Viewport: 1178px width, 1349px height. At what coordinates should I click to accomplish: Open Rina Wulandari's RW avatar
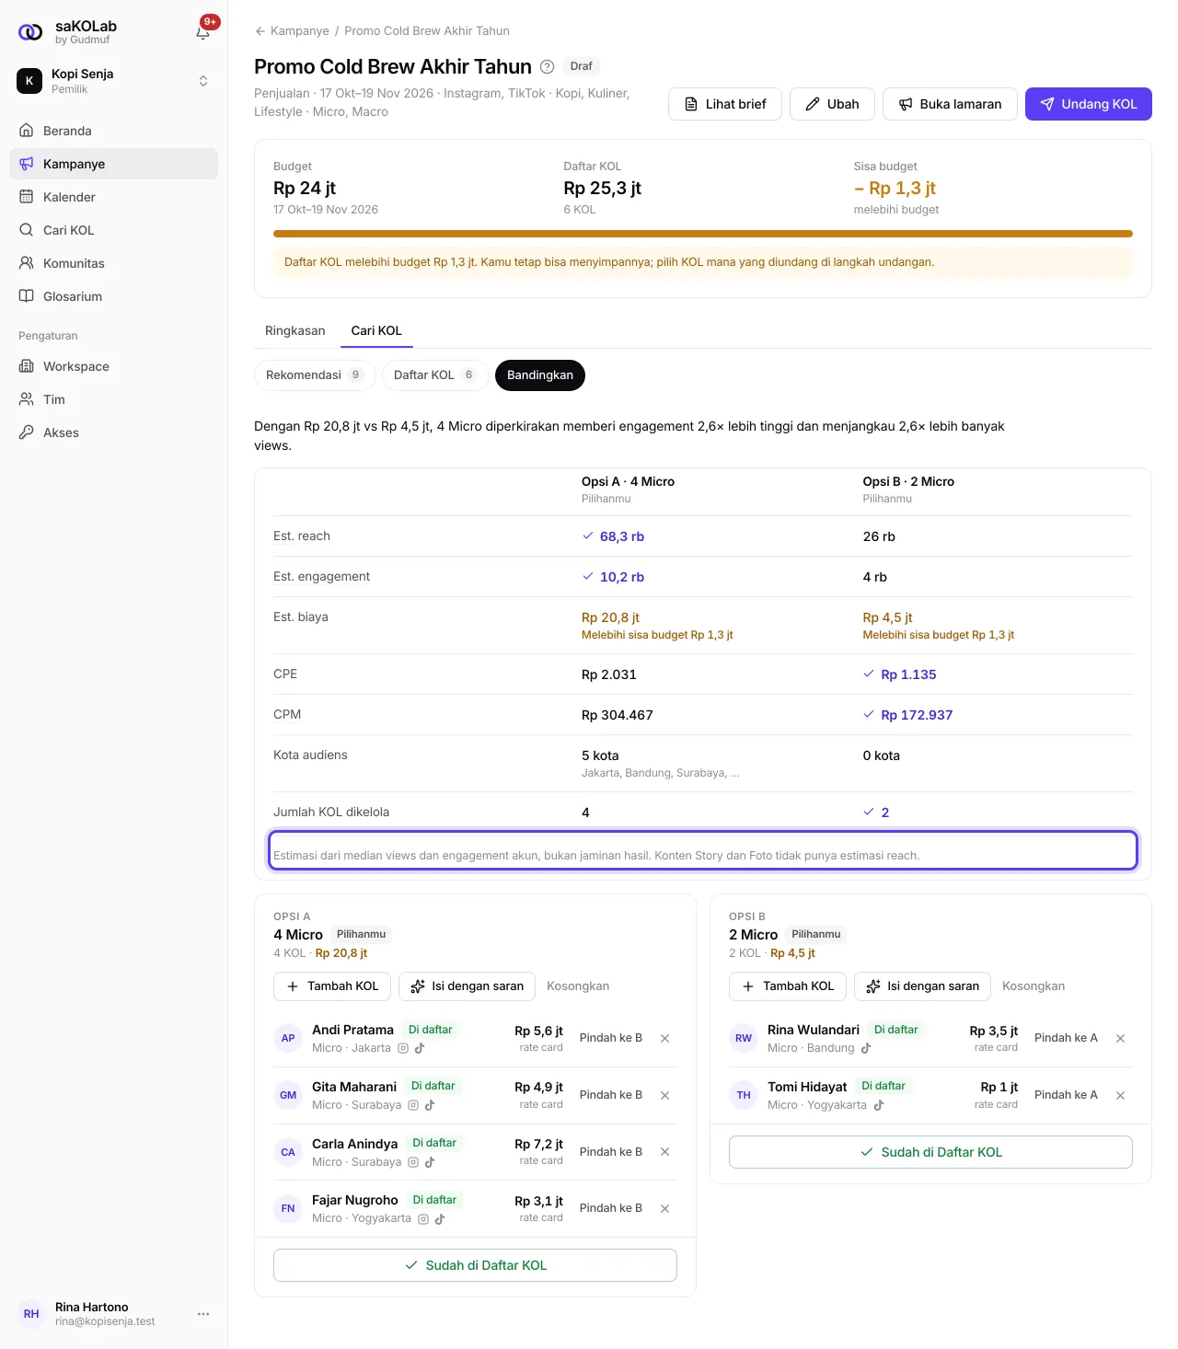click(744, 1038)
